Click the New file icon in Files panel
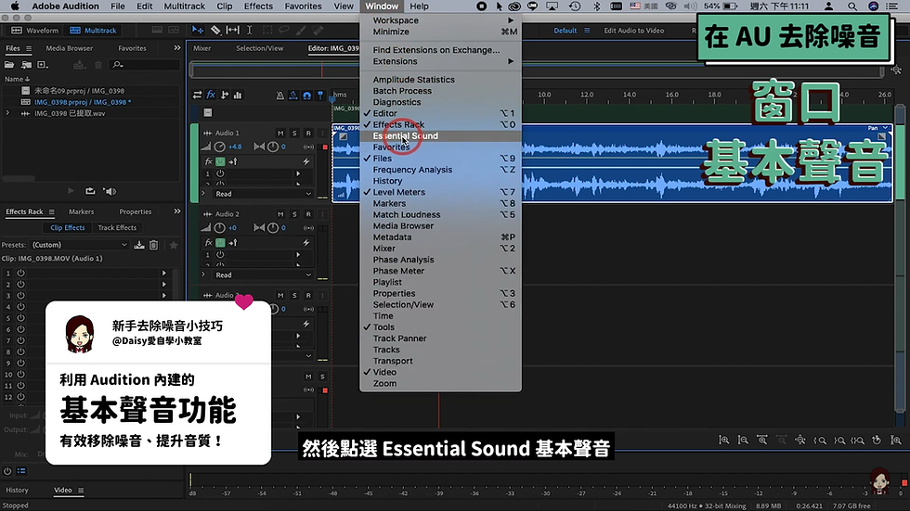The width and height of the screenshot is (910, 511). [x=43, y=65]
